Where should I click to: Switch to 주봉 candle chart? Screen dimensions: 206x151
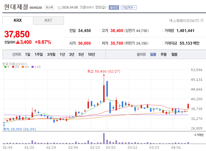164,54
